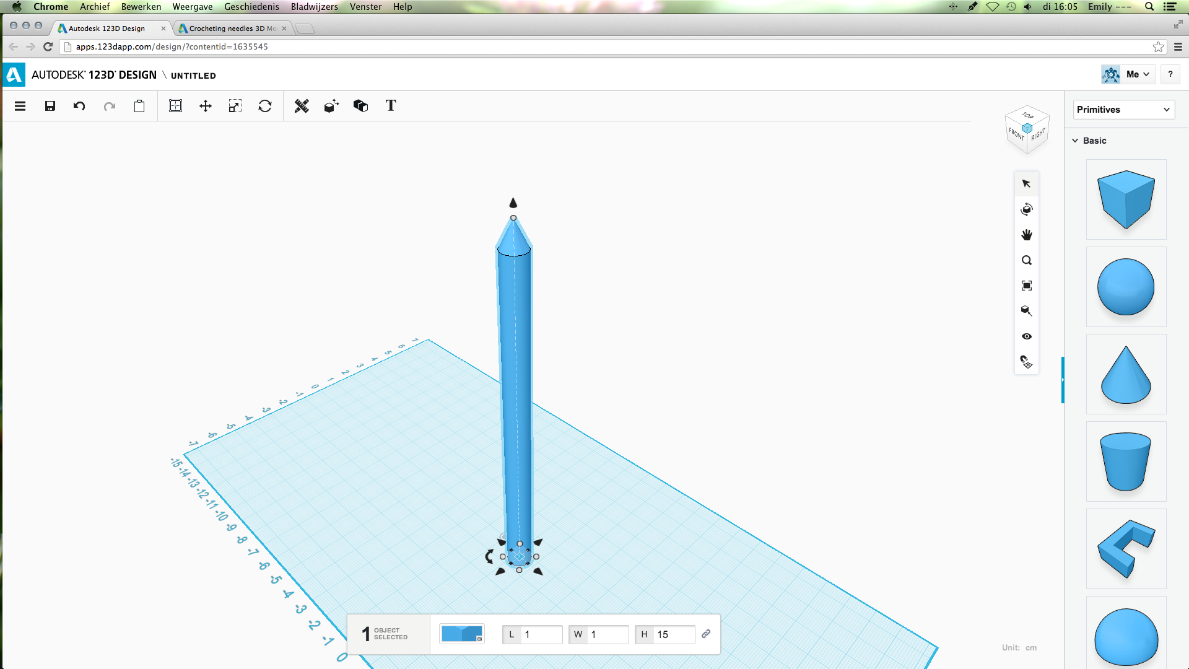
Task: Open the Primitives dropdown
Action: (1123, 110)
